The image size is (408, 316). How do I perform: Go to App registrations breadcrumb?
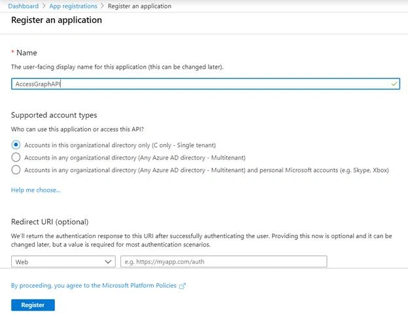(73, 6)
